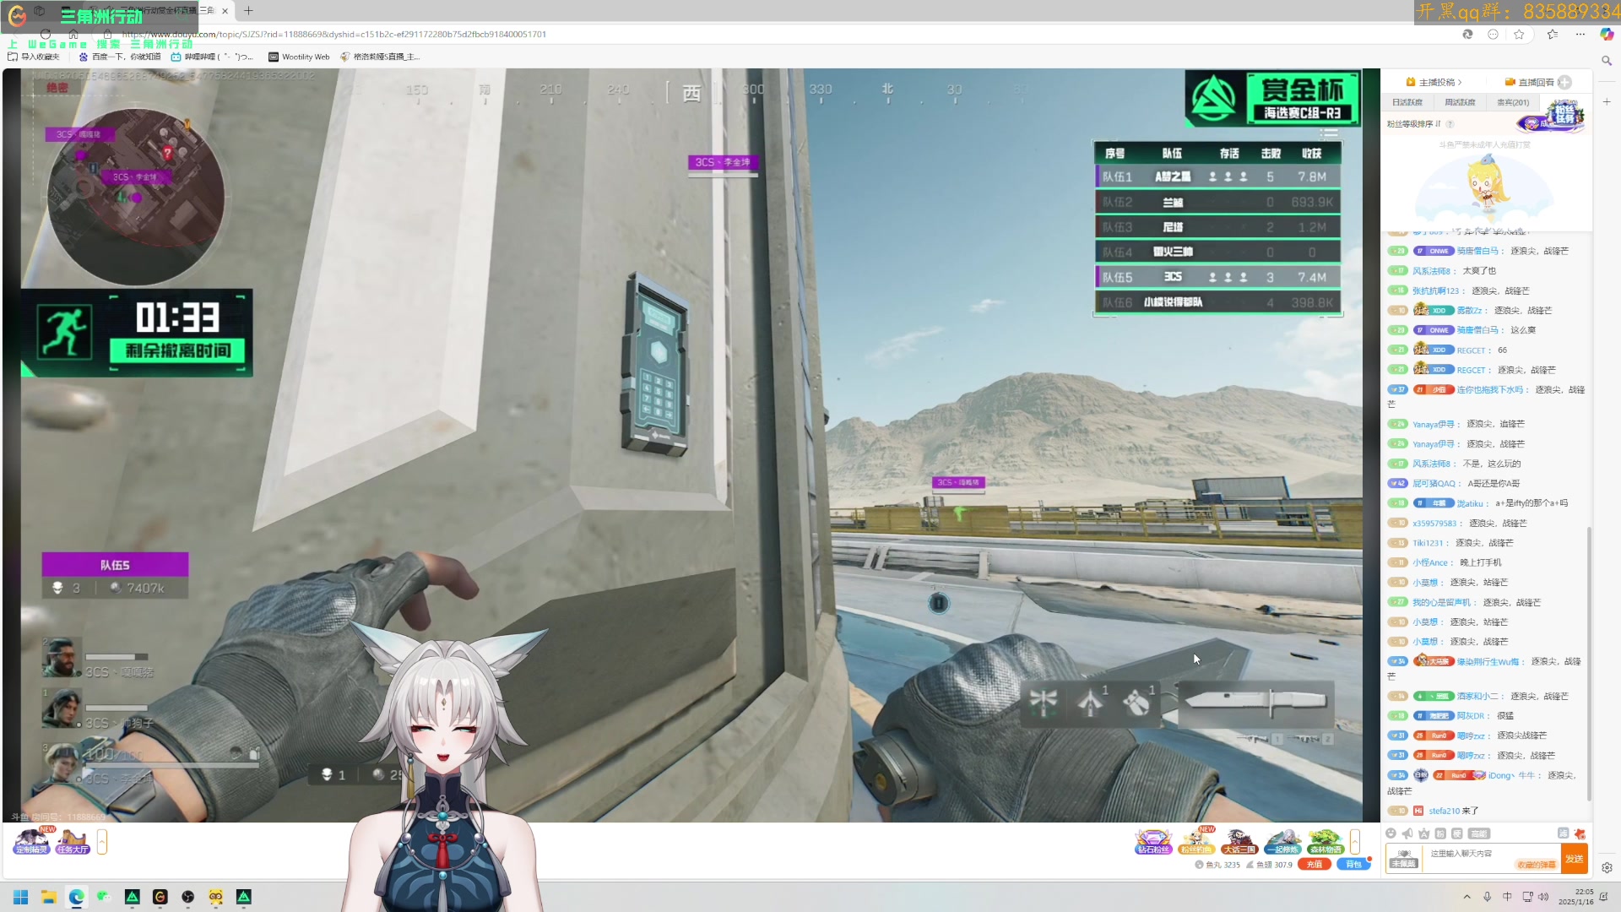The height and width of the screenshot is (912, 1621).
Task: Switch to the 周活跃度 tab
Action: [x=1460, y=102]
